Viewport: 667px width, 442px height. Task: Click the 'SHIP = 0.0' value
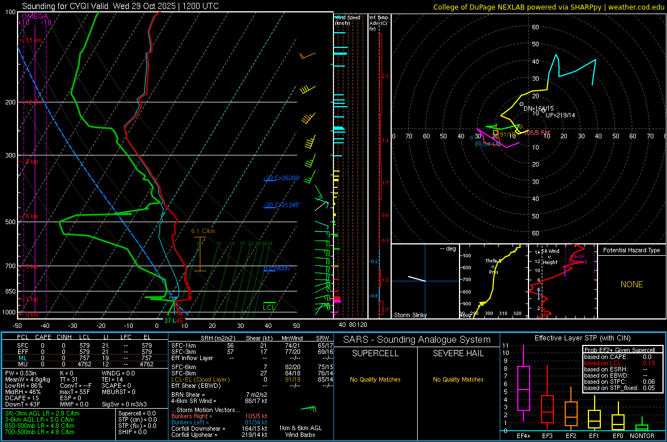tap(132, 432)
